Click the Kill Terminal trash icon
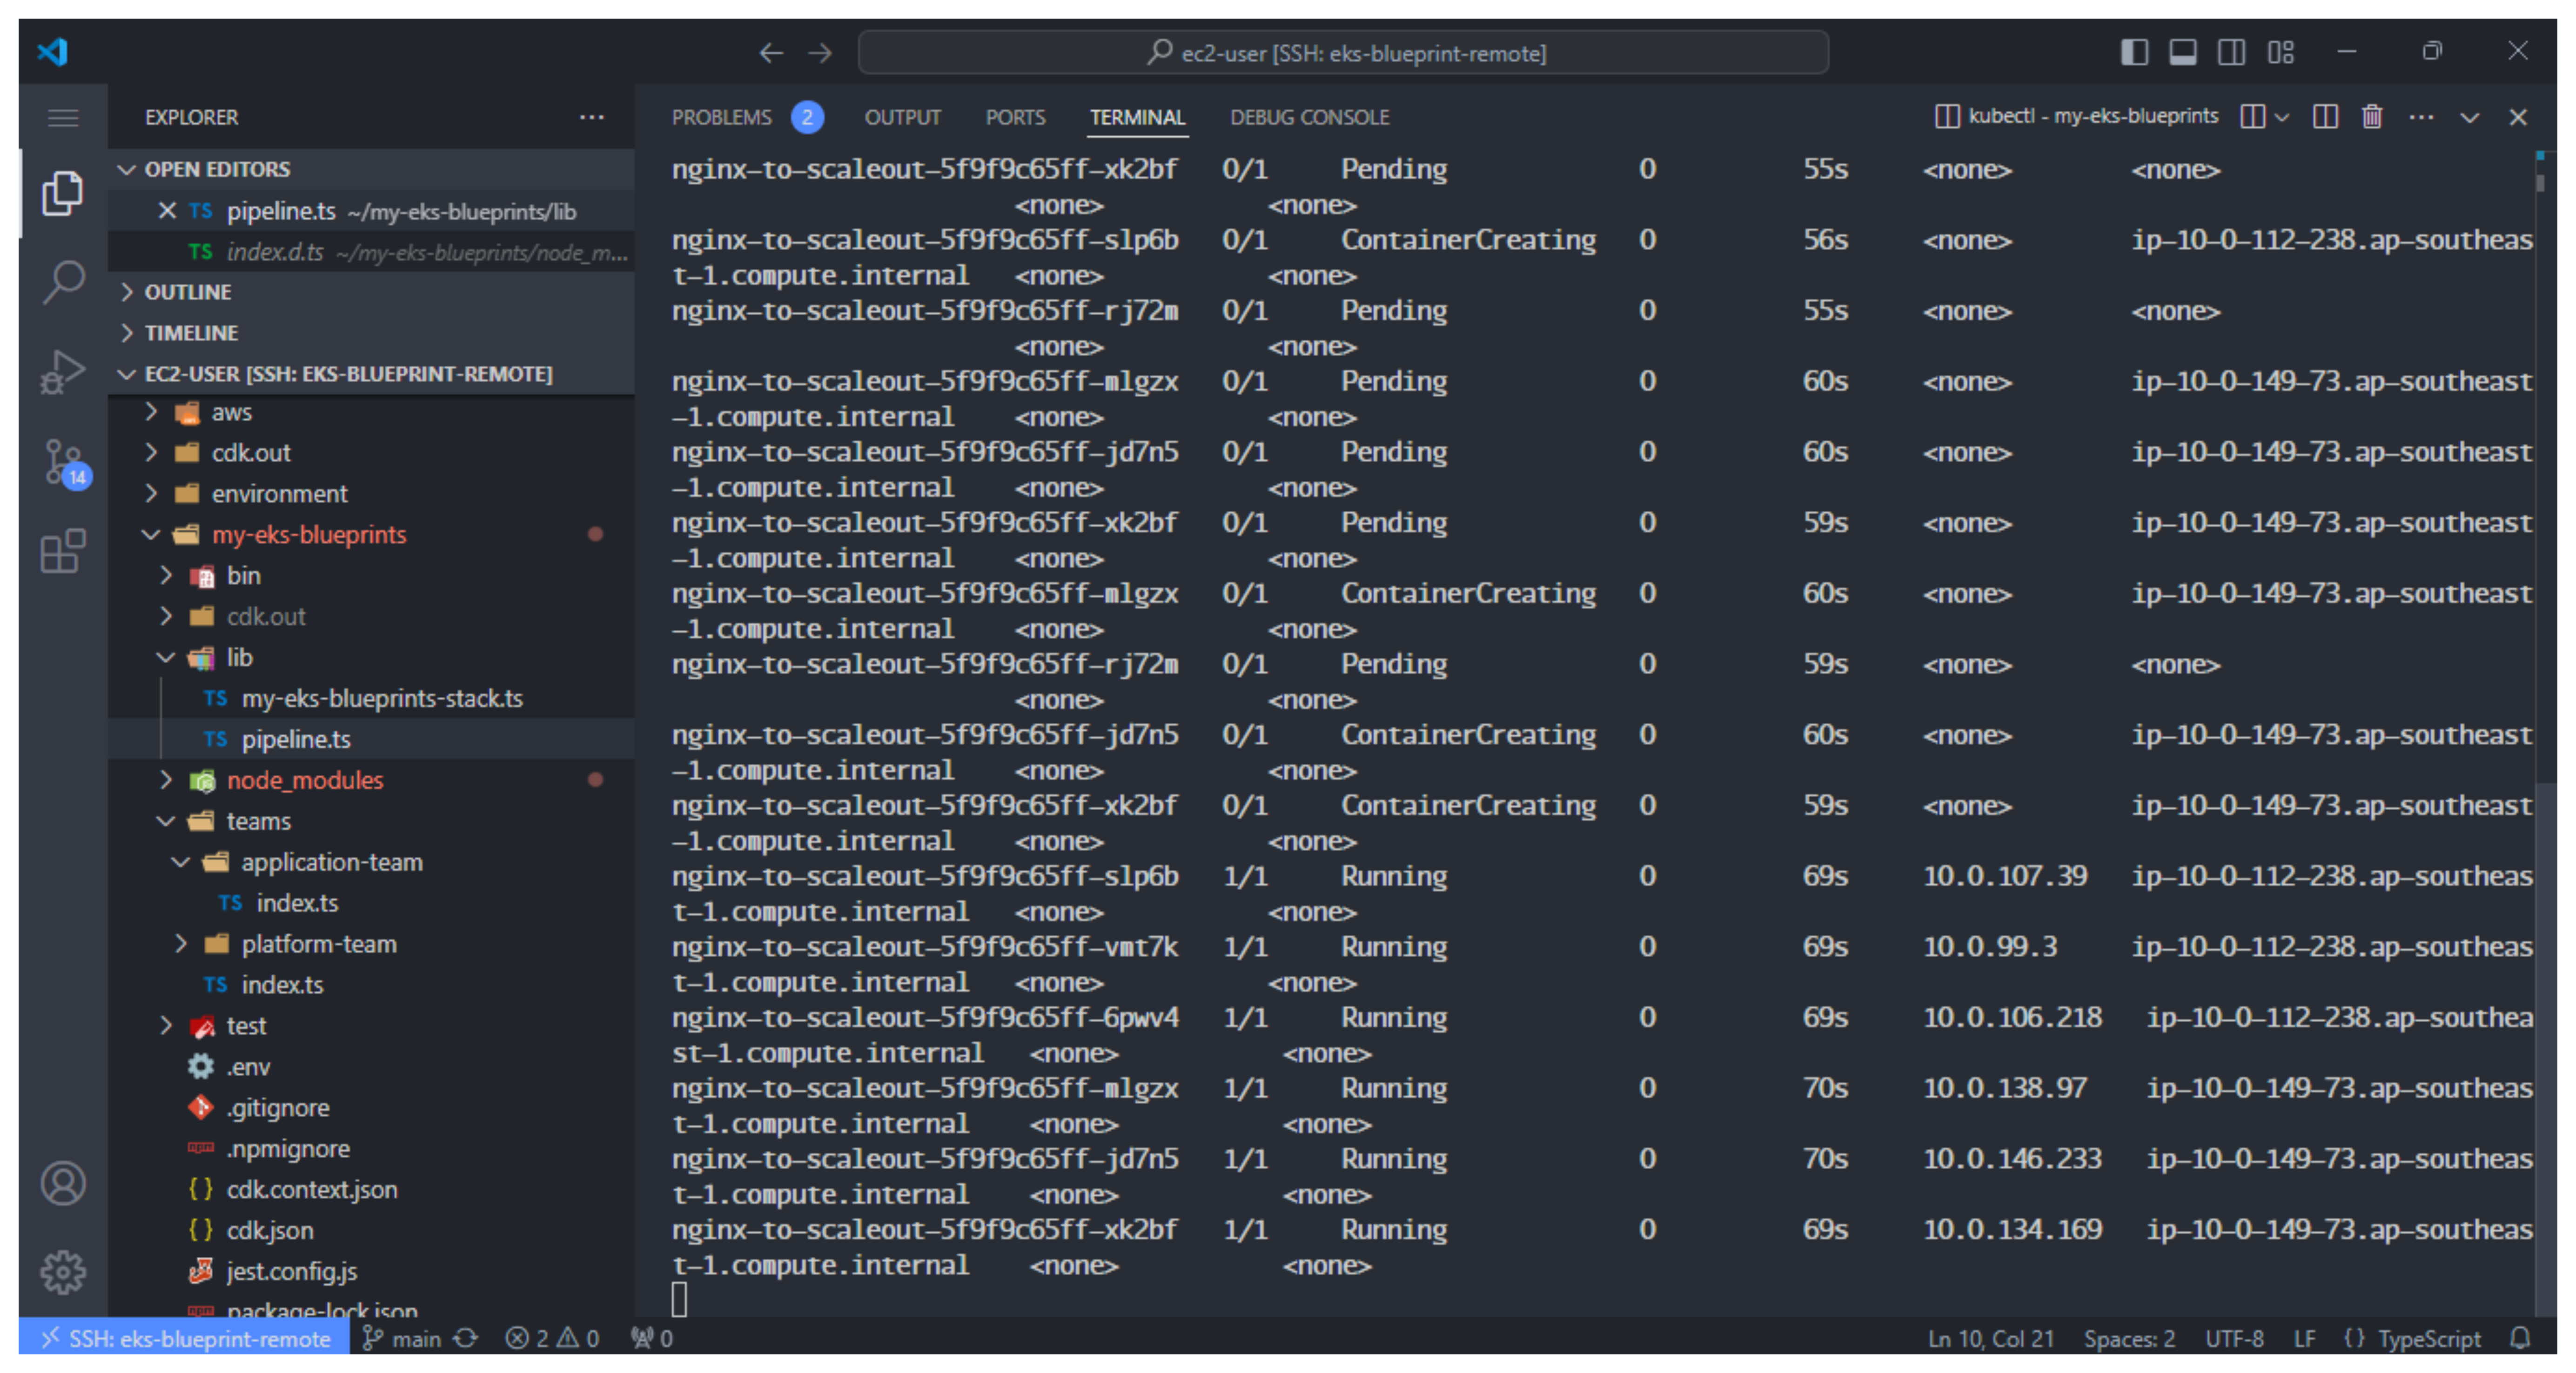 [x=2372, y=117]
